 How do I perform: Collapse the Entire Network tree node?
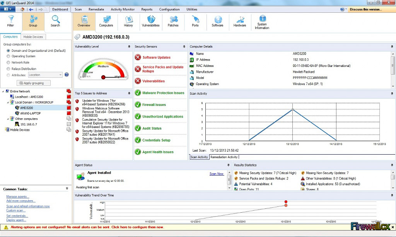(x=3, y=91)
